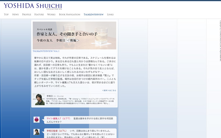Click the スペシャル対談 label in banner
Screen dimensions: 221x138
pyautogui.click(x=45, y=29)
